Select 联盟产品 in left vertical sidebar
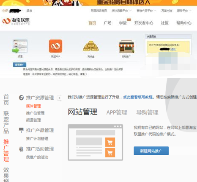 6,122
